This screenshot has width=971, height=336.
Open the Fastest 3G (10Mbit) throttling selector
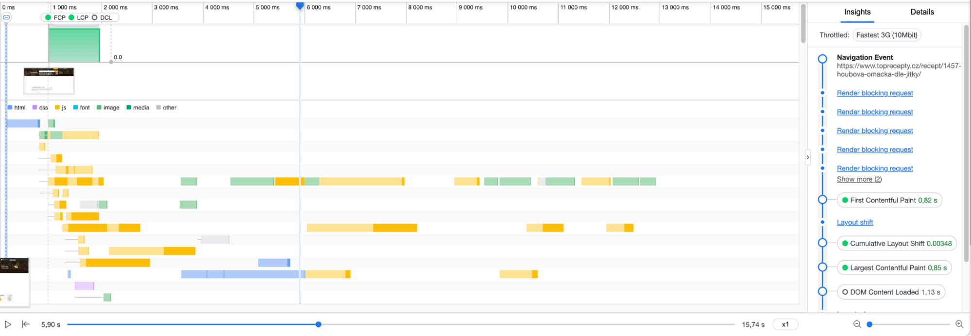click(x=886, y=35)
